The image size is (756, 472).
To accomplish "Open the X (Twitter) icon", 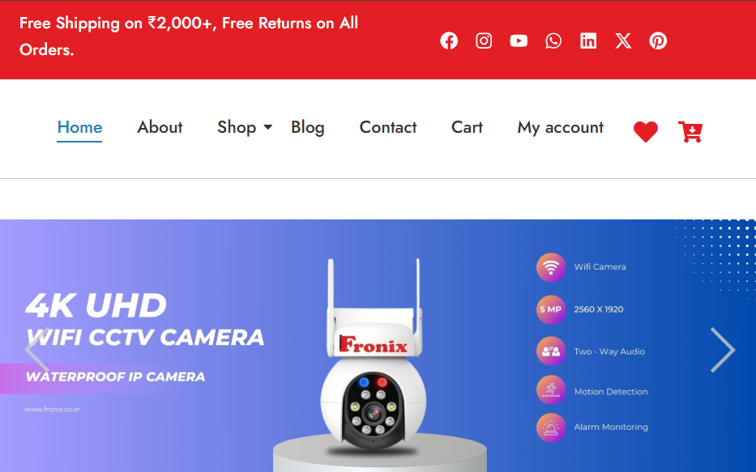I will pos(623,41).
